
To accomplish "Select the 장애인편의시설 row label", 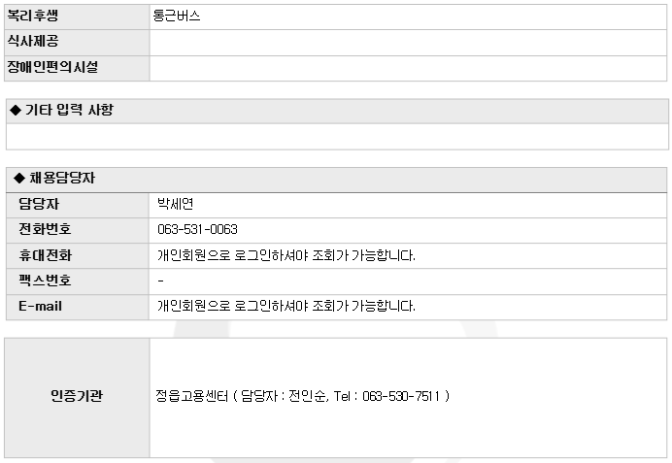I will click(52, 68).
